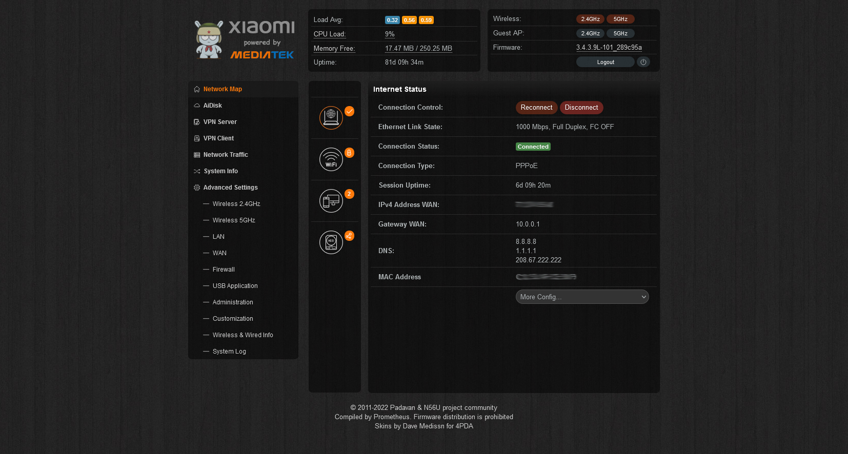Image resolution: width=848 pixels, height=454 pixels.
Task: Click the Xiaomi Mi bunny logo
Action: tap(209, 39)
